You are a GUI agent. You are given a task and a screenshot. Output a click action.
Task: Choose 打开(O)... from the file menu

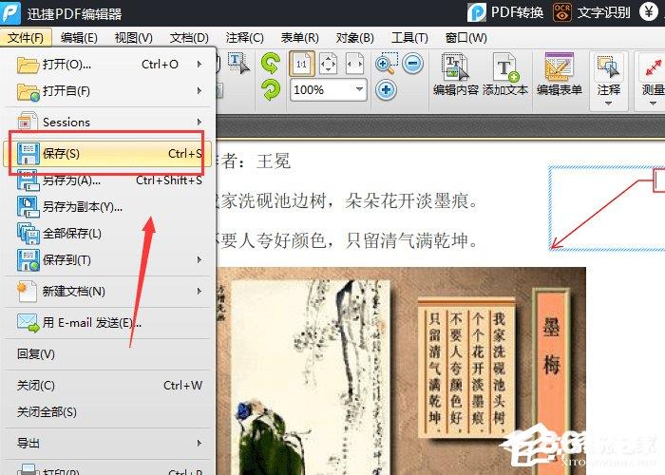tap(107, 65)
